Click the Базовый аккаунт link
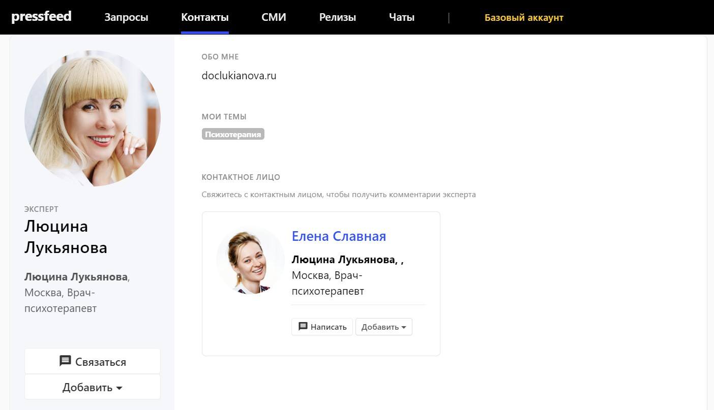The height and width of the screenshot is (410, 714). (x=523, y=17)
